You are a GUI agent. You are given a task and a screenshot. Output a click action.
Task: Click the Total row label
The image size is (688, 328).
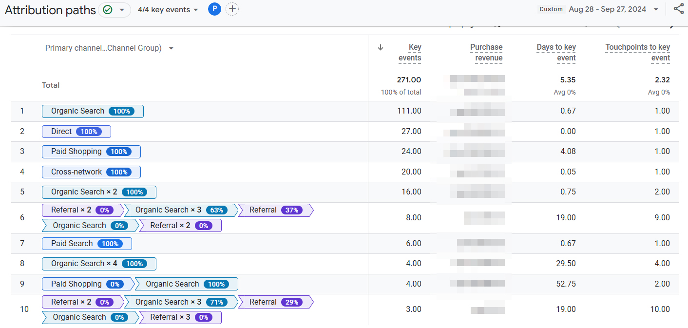tap(51, 85)
